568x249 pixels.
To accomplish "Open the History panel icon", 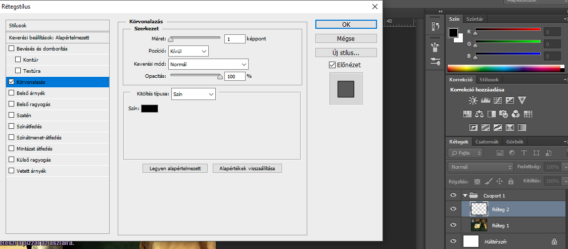I will point(435,27).
